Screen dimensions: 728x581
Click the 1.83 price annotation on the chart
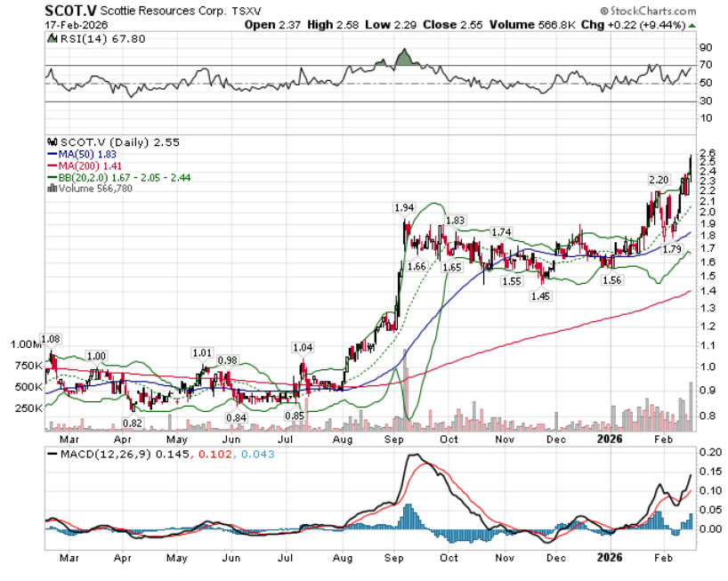(x=455, y=221)
